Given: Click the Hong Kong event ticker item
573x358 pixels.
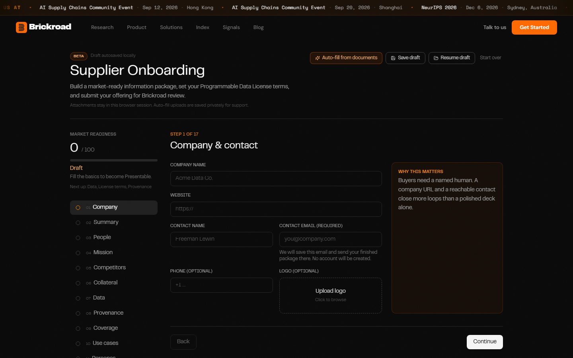Looking at the screenshot, I should coord(127,8).
